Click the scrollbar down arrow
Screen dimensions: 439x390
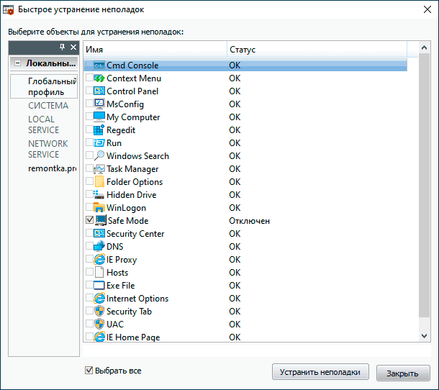pos(424,336)
